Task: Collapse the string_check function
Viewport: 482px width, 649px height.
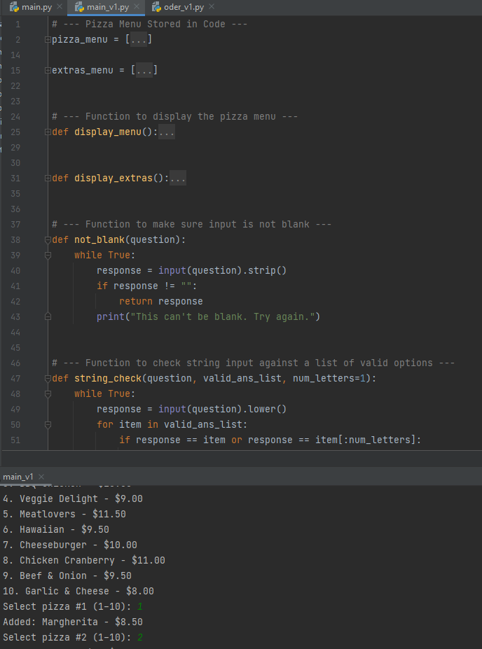Action: tap(48, 379)
